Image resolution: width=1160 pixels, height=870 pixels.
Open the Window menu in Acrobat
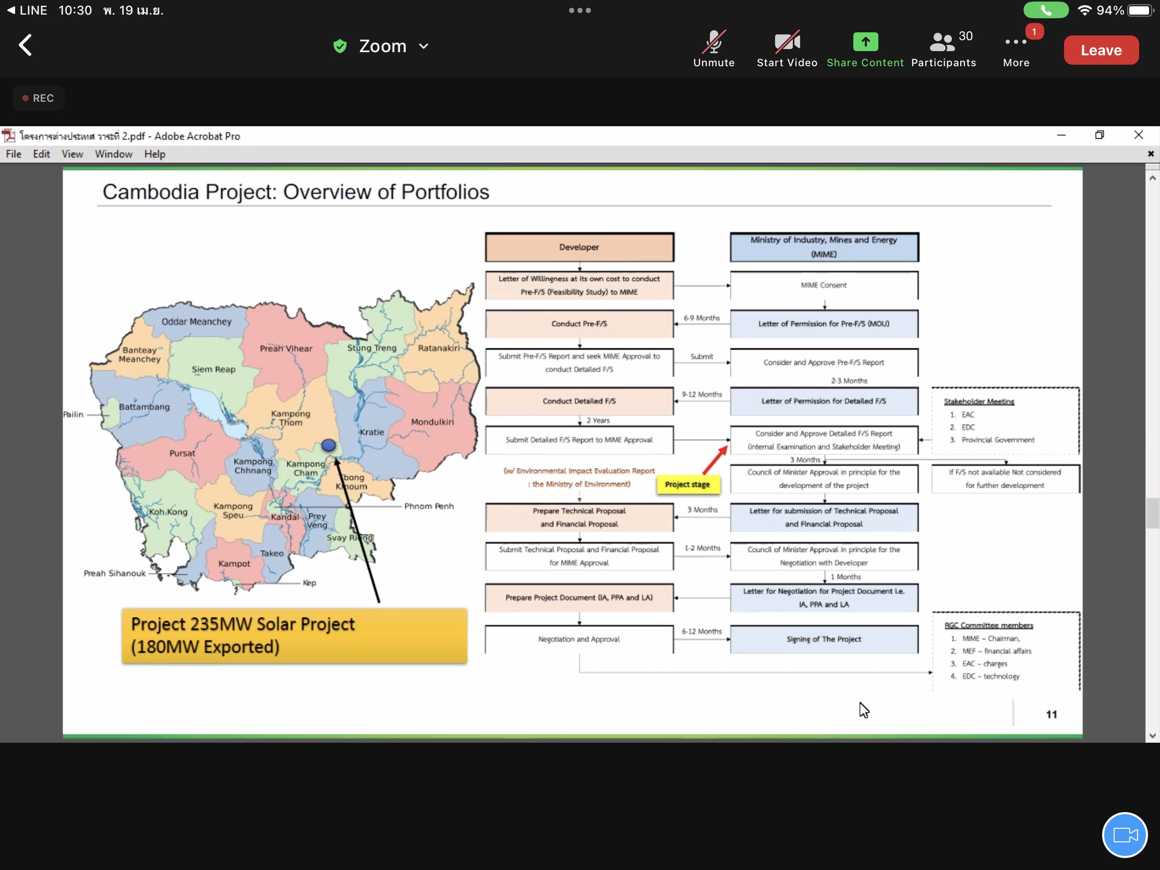click(113, 154)
